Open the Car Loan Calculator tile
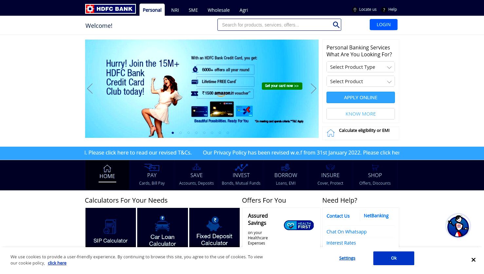 [162, 228]
